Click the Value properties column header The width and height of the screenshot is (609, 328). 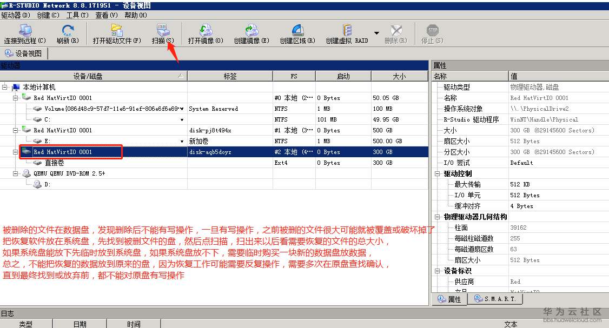(559, 76)
